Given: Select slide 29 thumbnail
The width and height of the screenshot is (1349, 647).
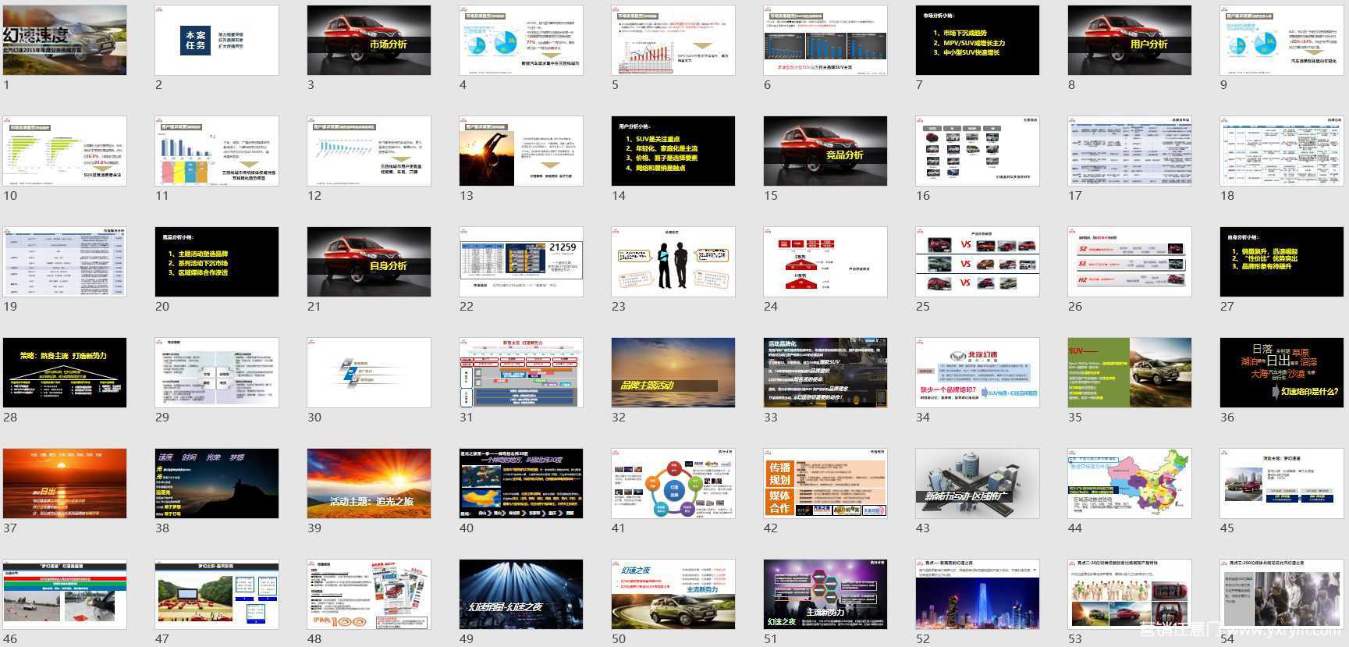Looking at the screenshot, I should [217, 373].
